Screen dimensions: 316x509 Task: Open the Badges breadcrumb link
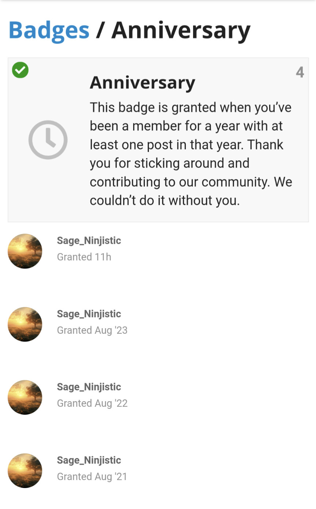click(x=49, y=30)
